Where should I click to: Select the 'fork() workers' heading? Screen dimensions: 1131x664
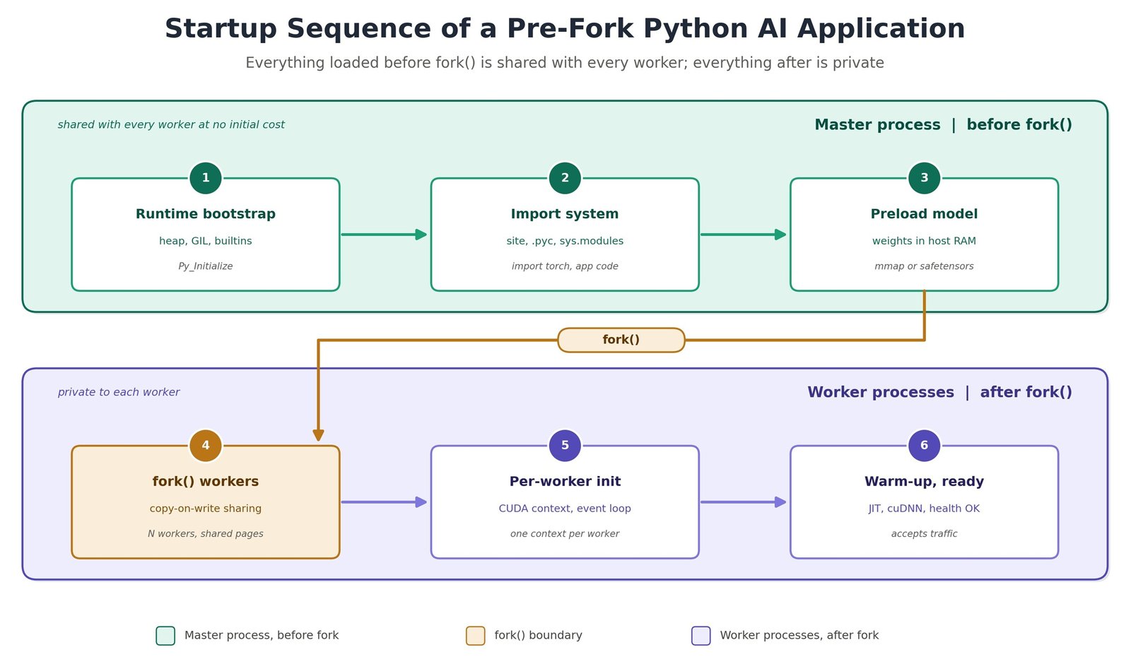click(206, 482)
